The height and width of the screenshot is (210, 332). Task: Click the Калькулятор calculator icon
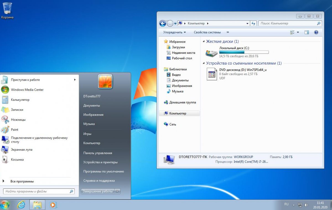(5, 100)
